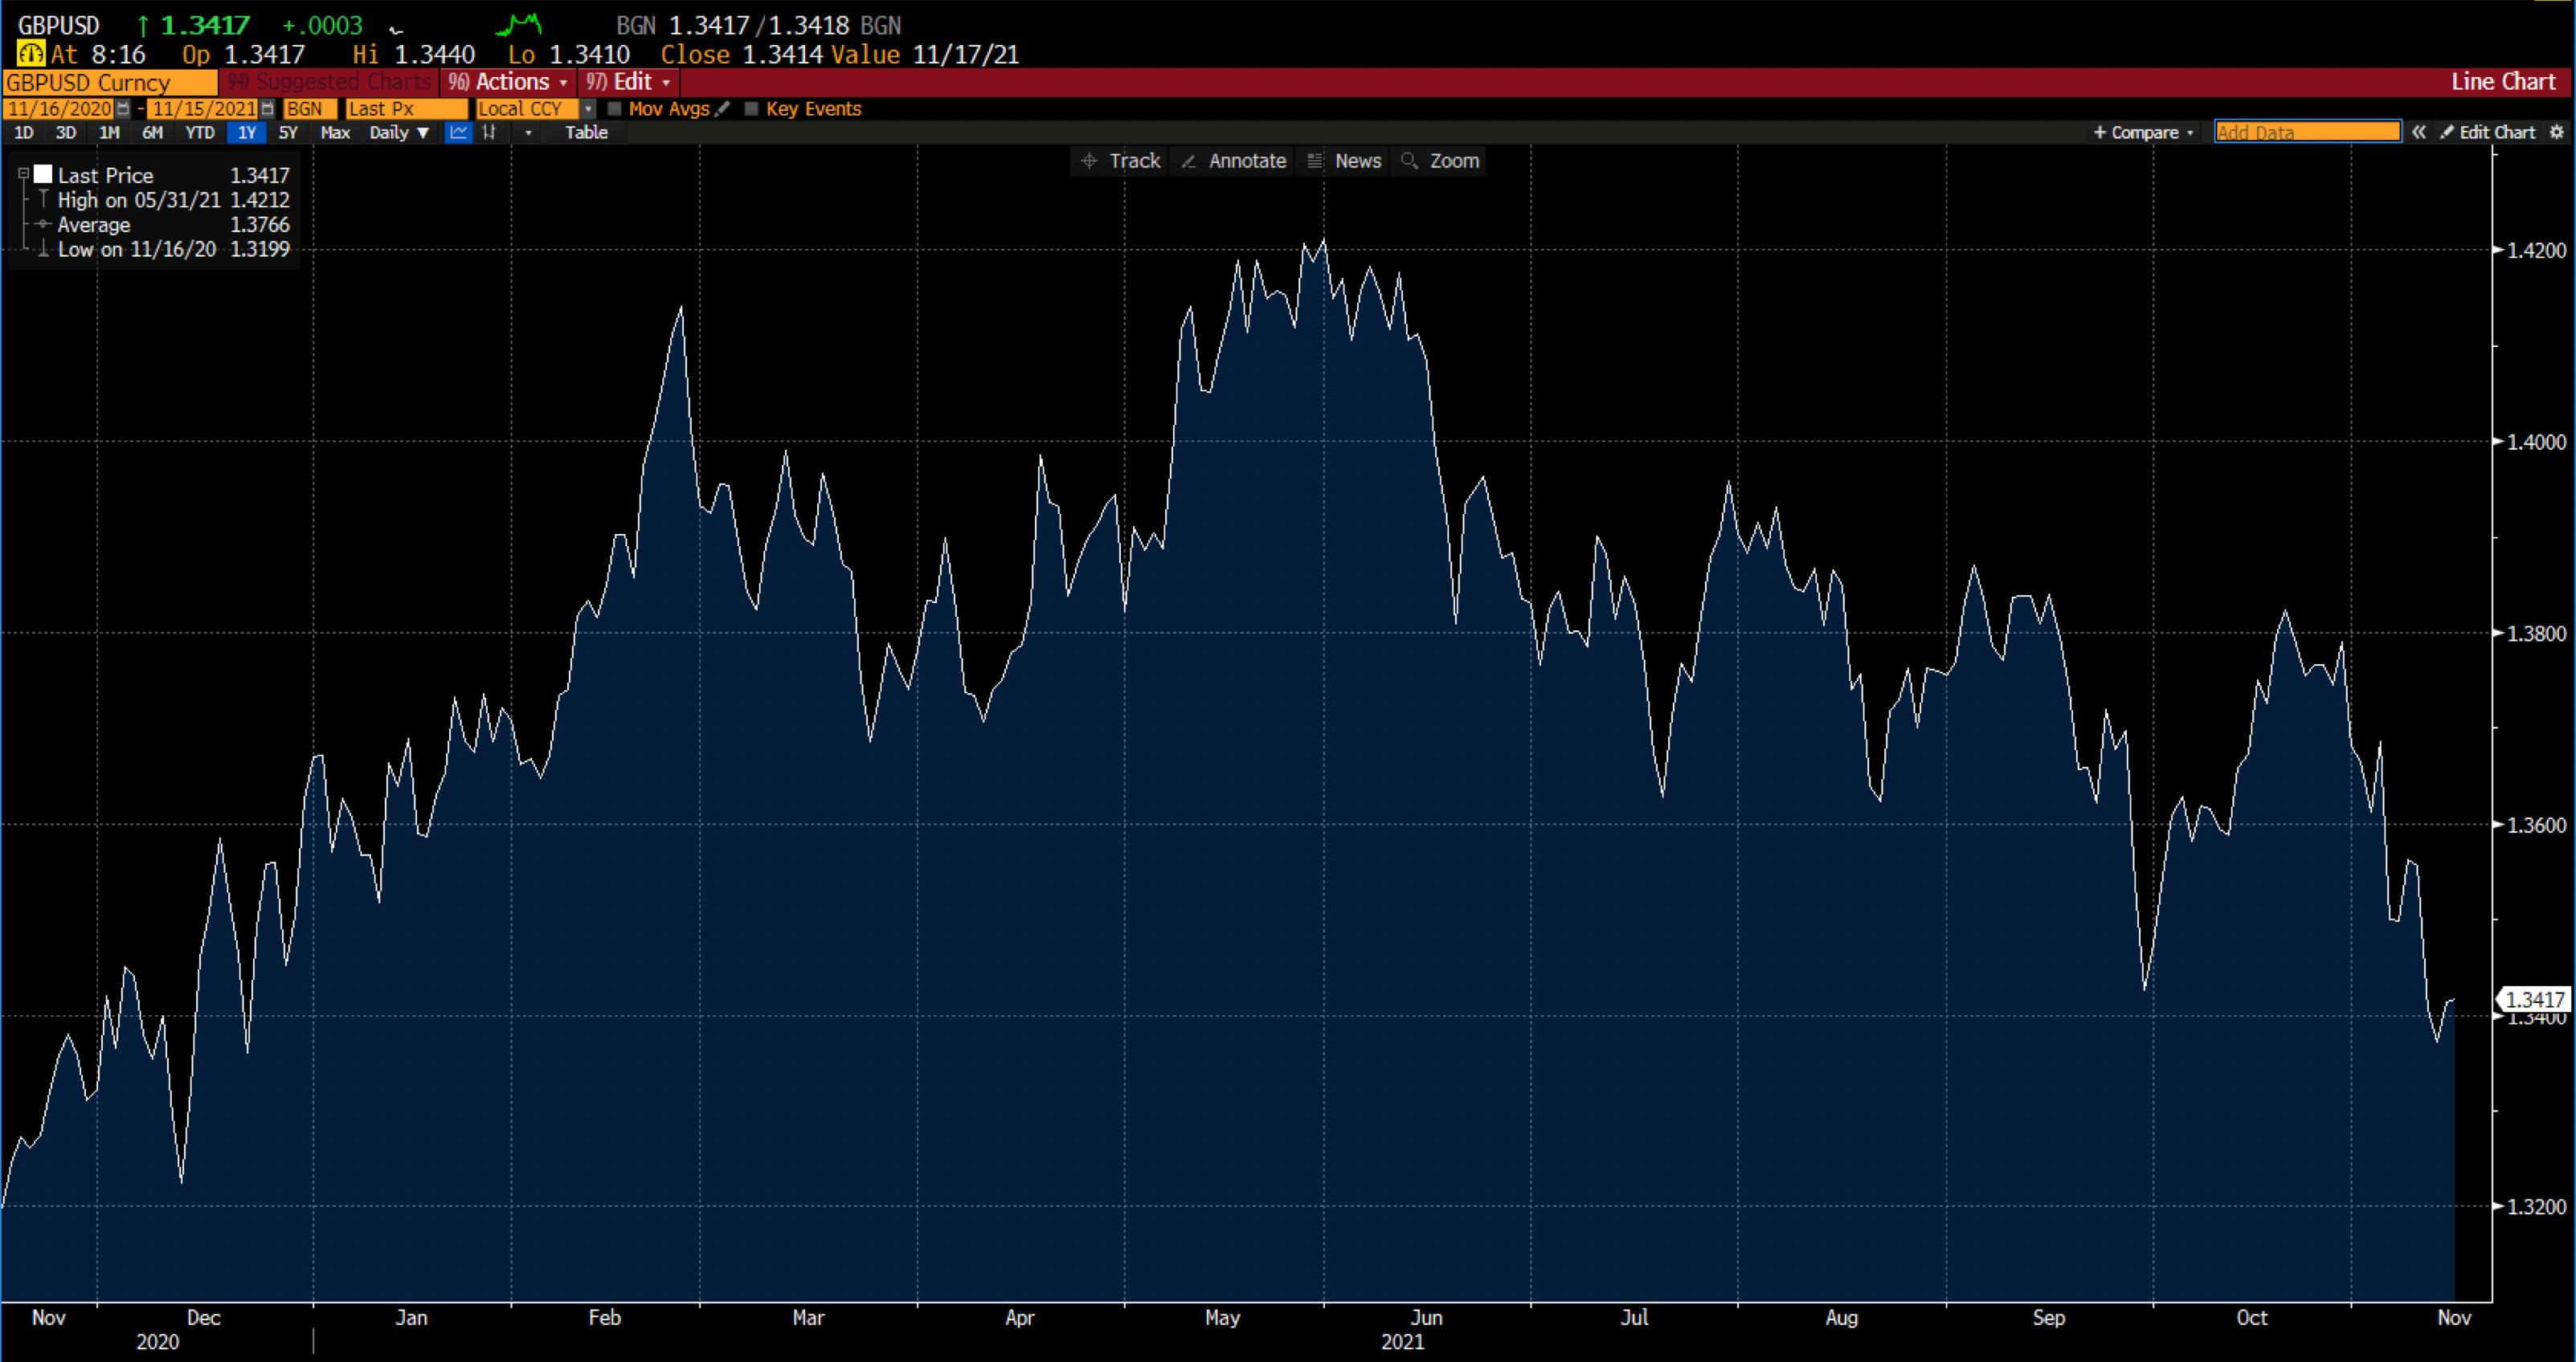Click the chart settings gear icon
The width and height of the screenshot is (2576, 1362).
pos(2559,131)
